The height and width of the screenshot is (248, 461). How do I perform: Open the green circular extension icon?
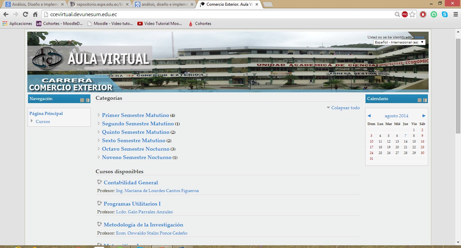[434, 14]
